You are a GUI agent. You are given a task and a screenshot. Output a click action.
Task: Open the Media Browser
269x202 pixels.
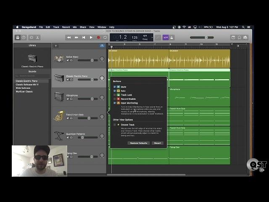click(x=245, y=37)
